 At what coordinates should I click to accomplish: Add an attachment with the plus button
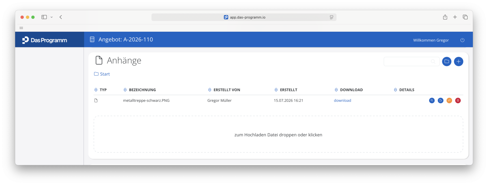(459, 61)
